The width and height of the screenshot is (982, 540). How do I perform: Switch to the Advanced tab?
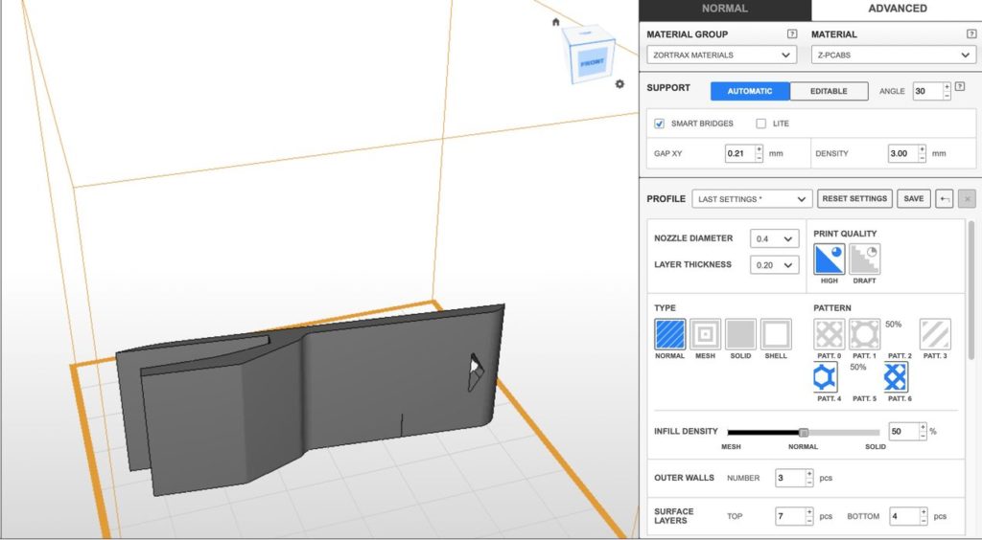[897, 10]
